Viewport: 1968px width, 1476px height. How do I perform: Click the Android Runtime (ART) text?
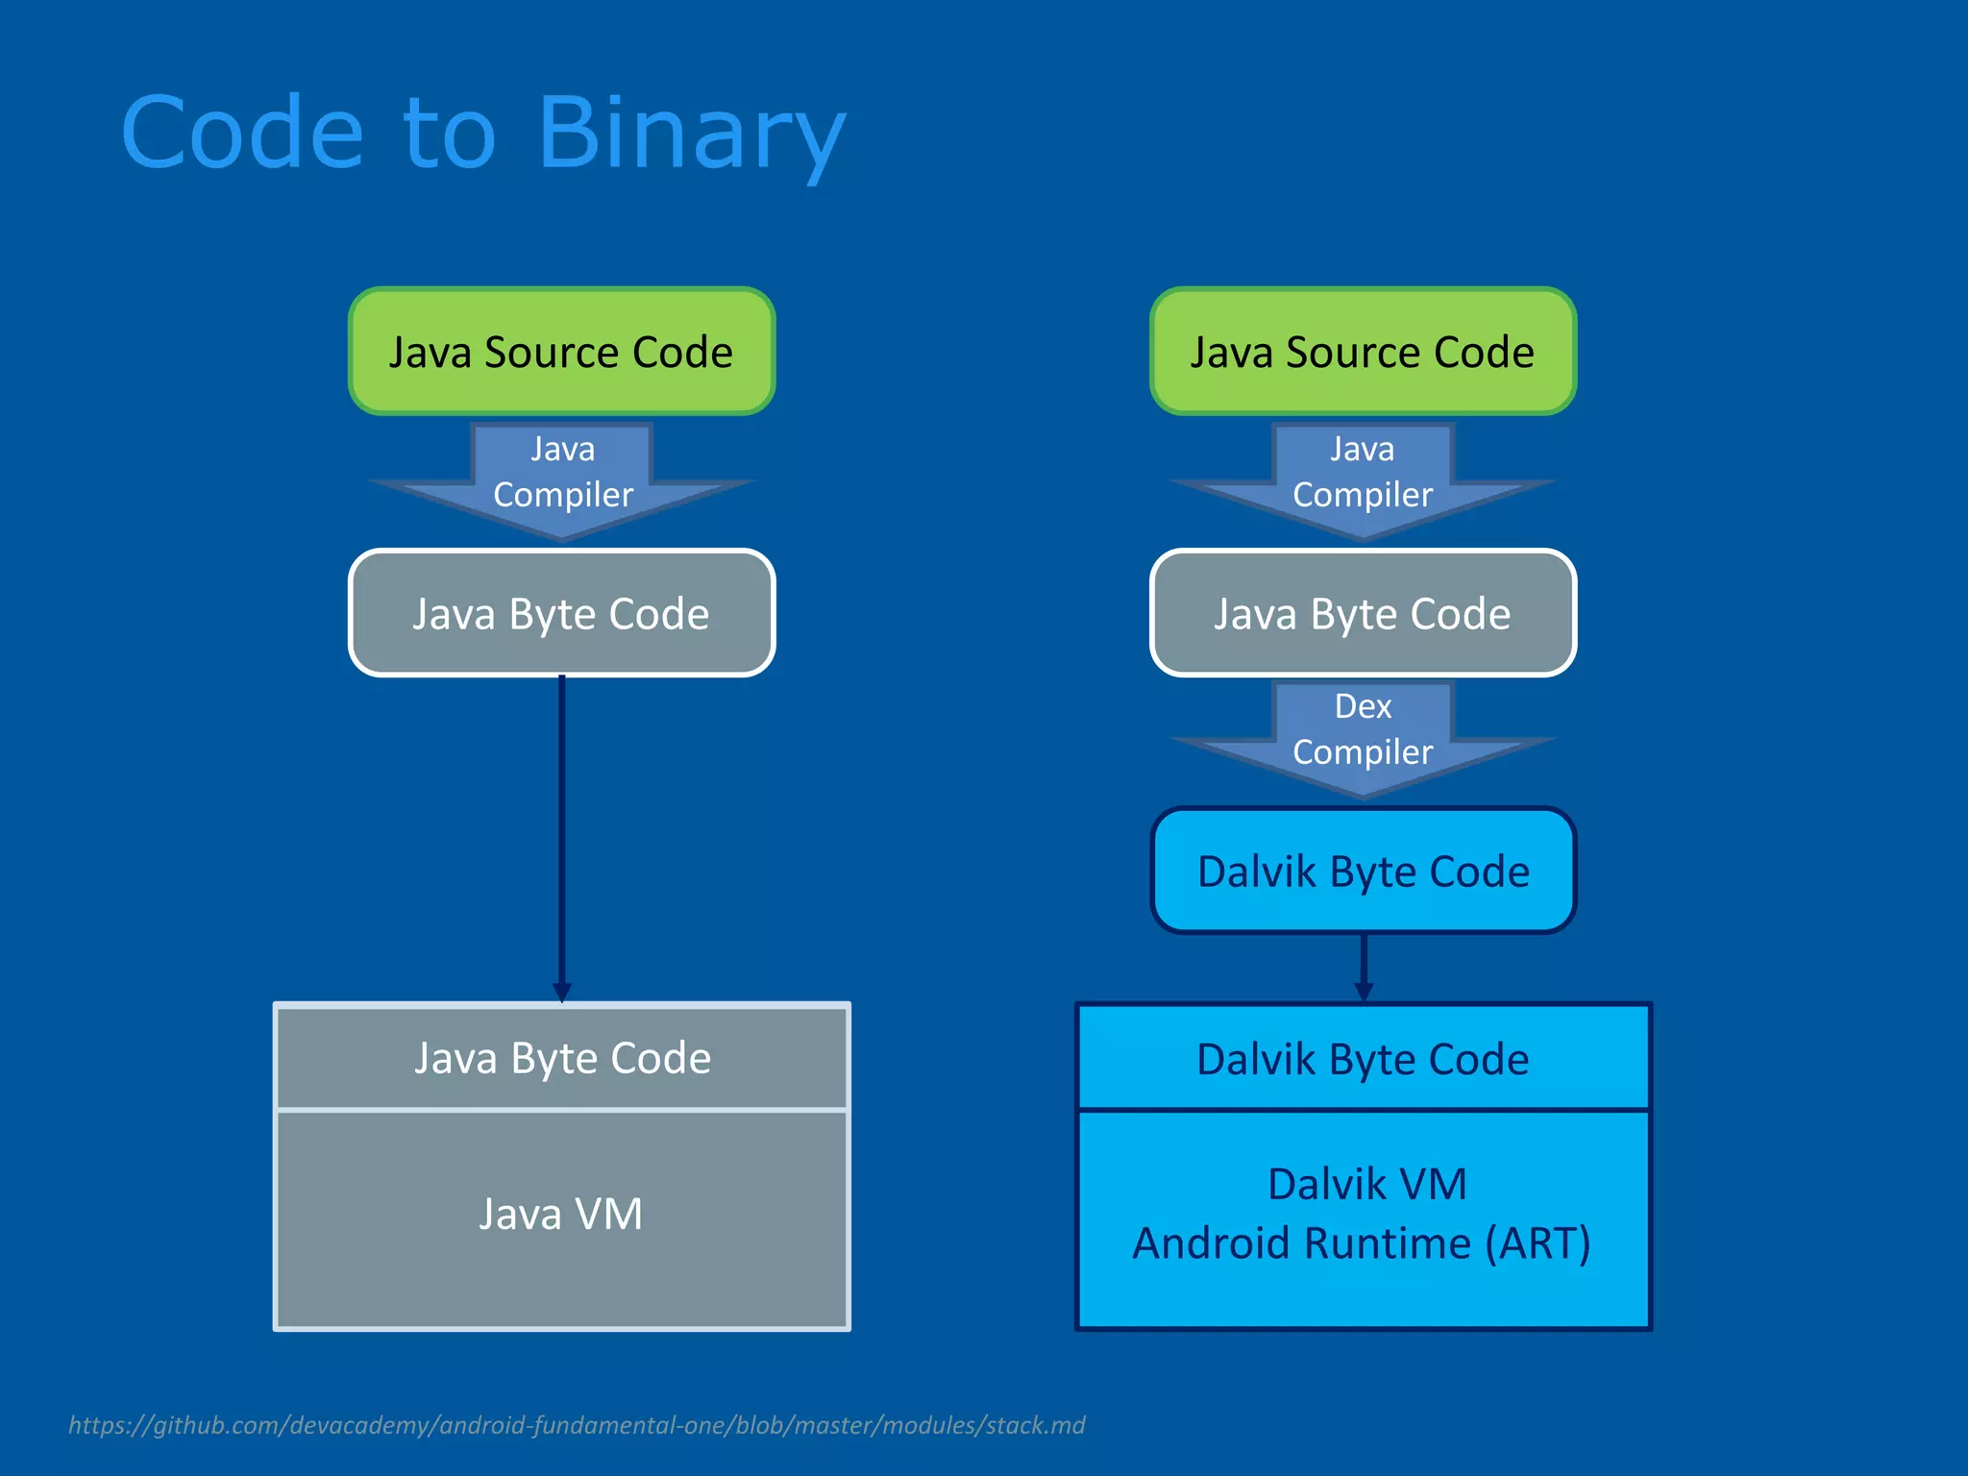1362,1243
